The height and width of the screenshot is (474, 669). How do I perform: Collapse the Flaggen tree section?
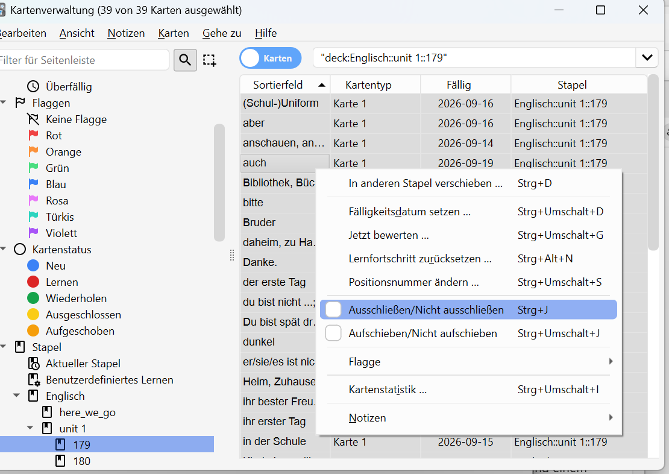4,103
